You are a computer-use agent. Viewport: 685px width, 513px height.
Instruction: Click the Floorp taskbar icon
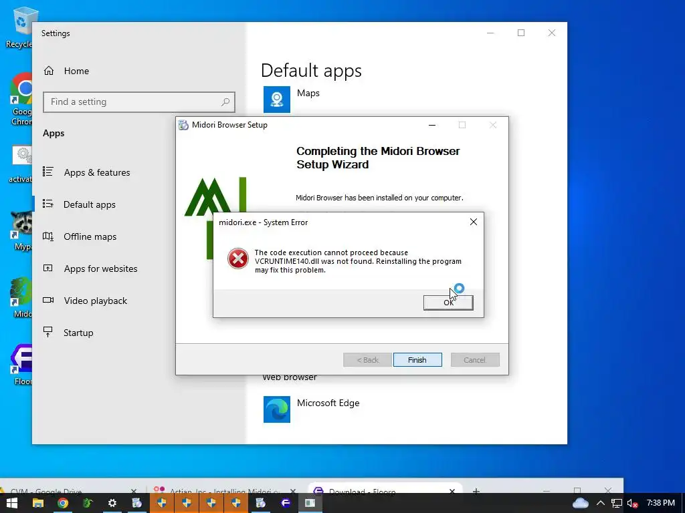tap(286, 503)
